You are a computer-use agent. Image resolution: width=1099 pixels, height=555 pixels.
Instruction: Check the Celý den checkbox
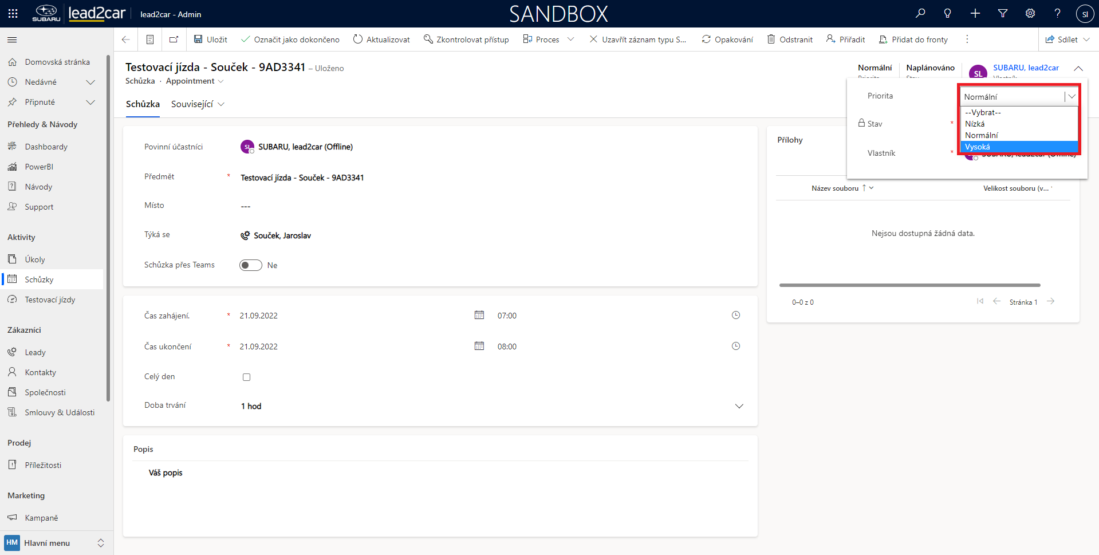[x=247, y=377]
